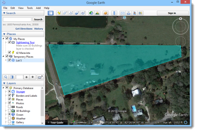Open the Tour Guide bar
The width and height of the screenshot is (197, 132).
point(55,123)
